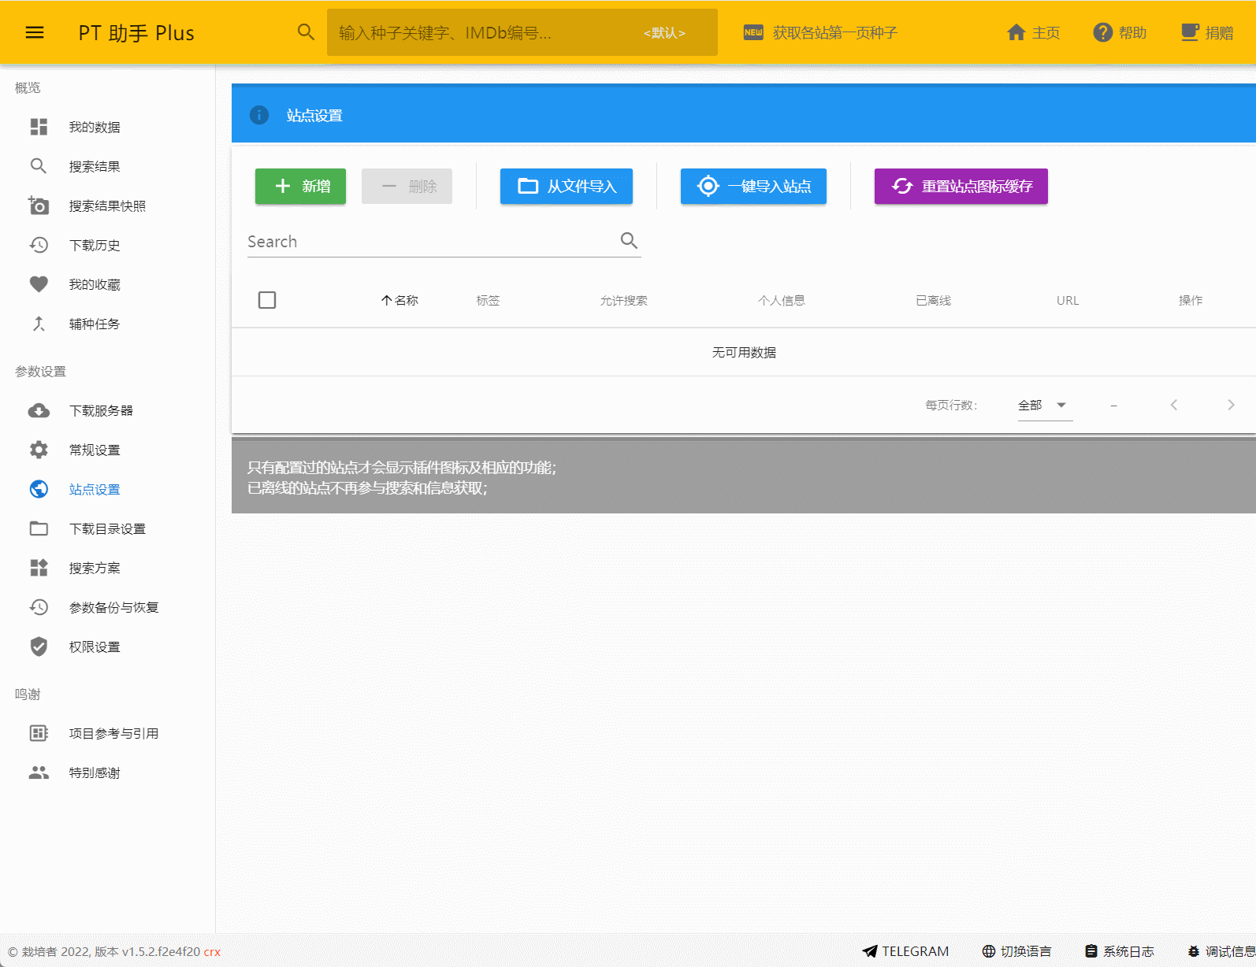This screenshot has height=967, width=1256.
Task: Open the hamburger navigation menu
Action: pos(35,32)
